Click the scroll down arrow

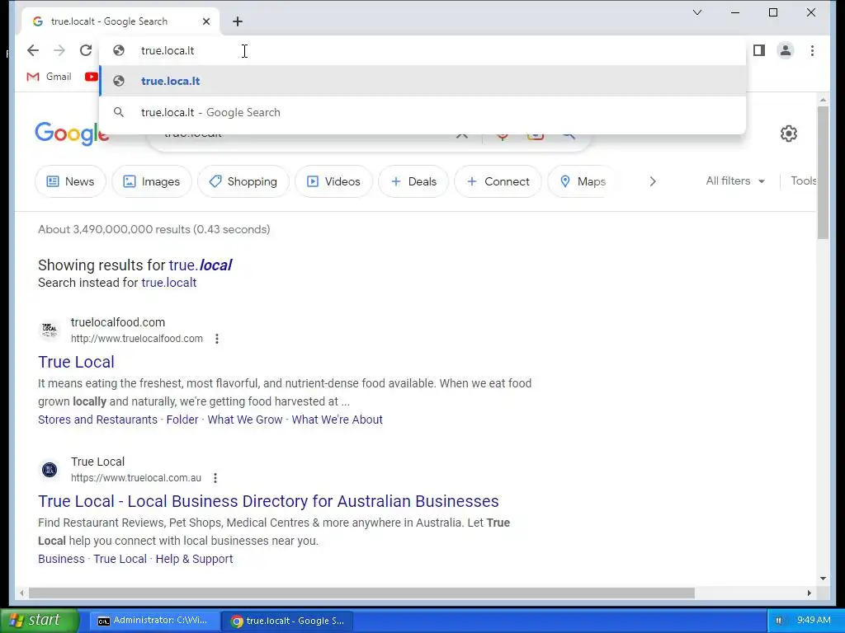pos(823,579)
